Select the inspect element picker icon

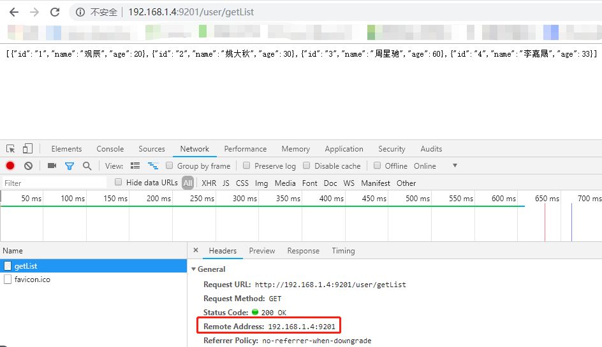coord(10,149)
